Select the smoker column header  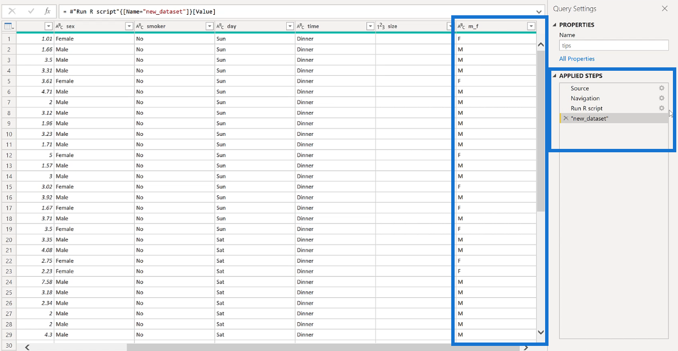pos(174,27)
